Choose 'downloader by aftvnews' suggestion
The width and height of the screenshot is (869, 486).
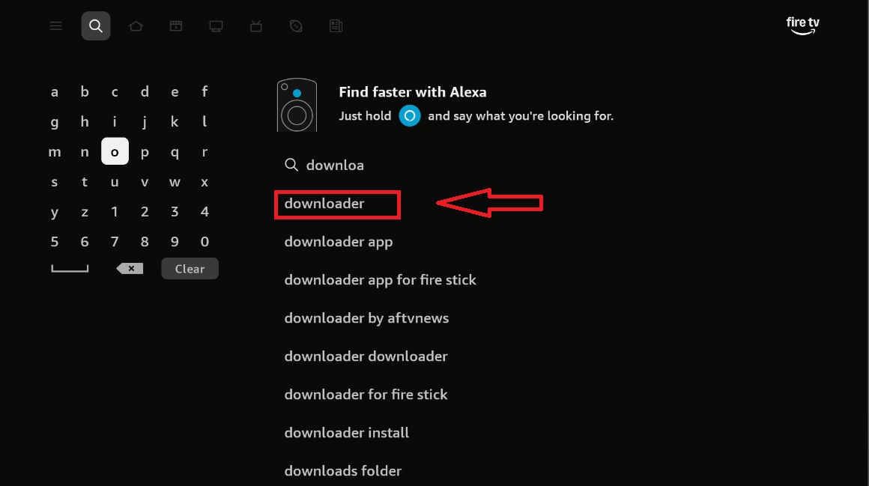coord(366,318)
